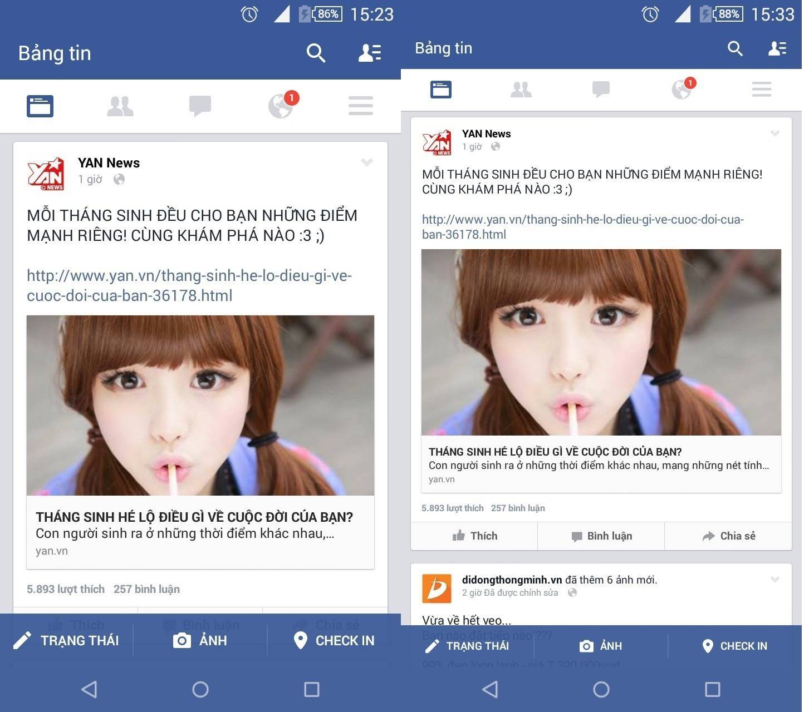This screenshot has height=712, width=804.
Task: Open hamburger menu in right screen
Action: coord(762,89)
